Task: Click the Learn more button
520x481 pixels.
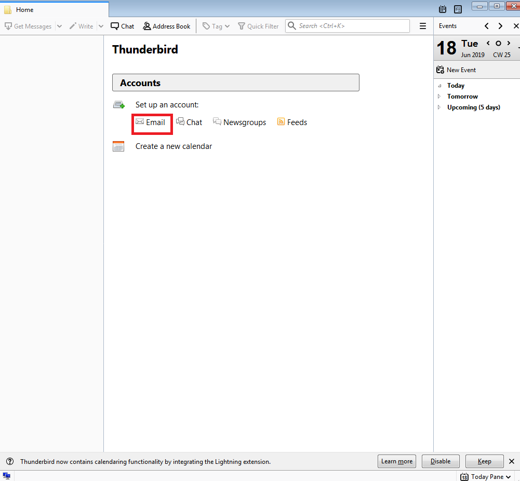Action: 397,461
